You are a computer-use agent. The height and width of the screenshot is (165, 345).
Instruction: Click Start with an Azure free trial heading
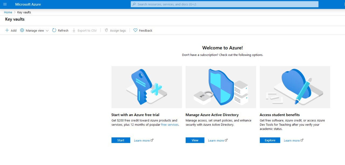point(135,115)
